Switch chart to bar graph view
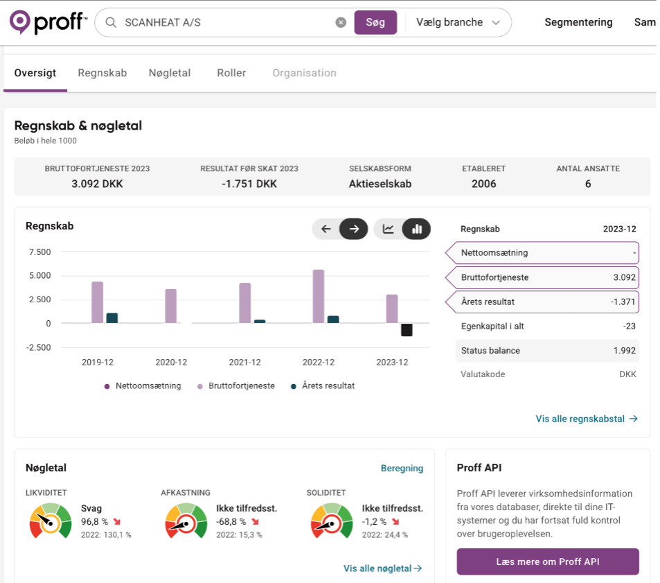660x583 pixels. click(417, 229)
